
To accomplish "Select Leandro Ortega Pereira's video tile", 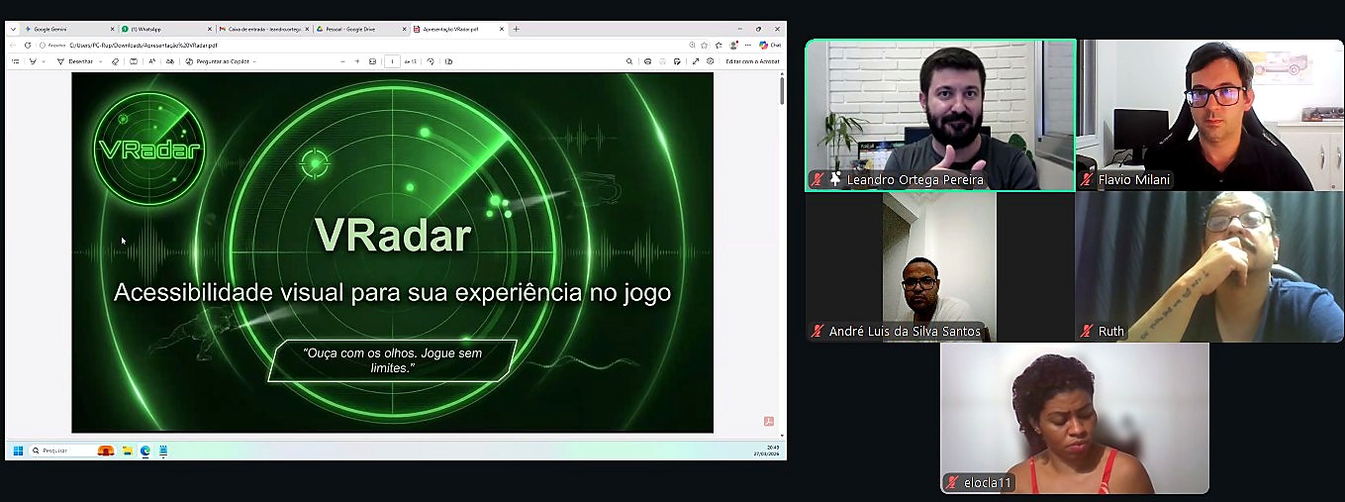I will pyautogui.click(x=940, y=115).
